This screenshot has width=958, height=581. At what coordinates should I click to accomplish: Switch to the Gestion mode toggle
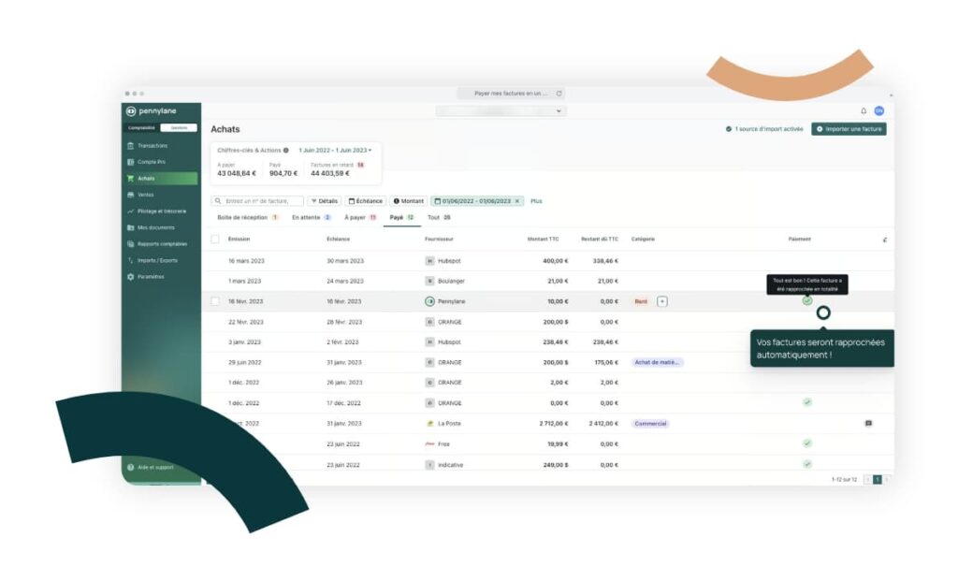point(179,128)
